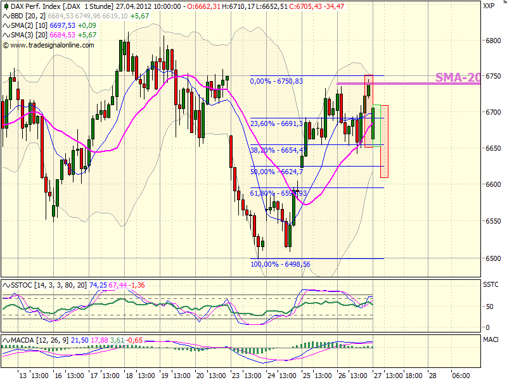Click the SMA(2) indicator wave icon

(6, 25)
